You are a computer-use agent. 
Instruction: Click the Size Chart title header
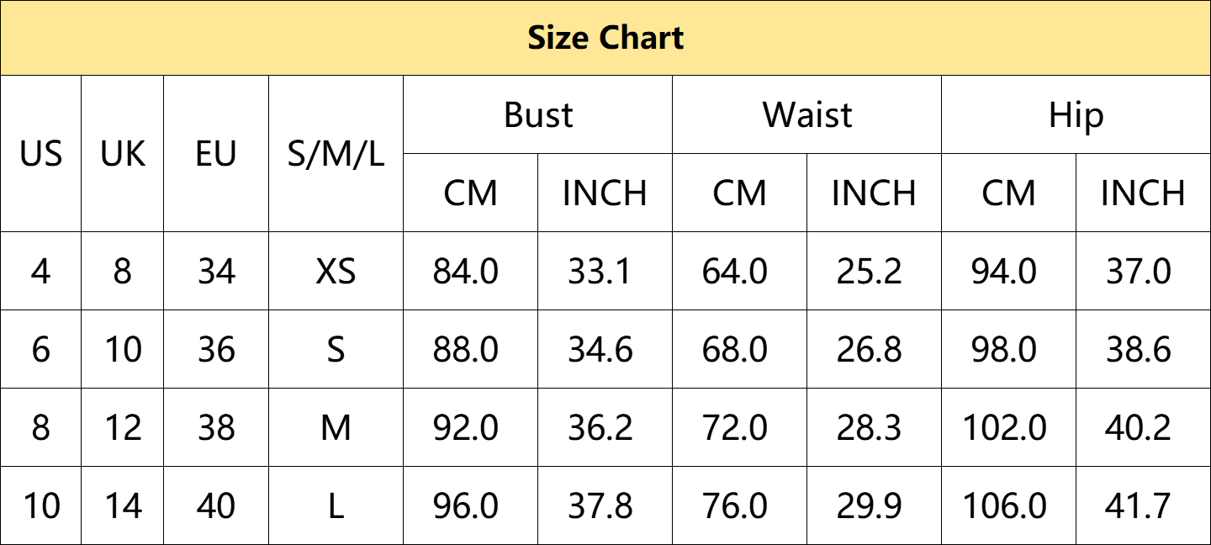tap(605, 38)
